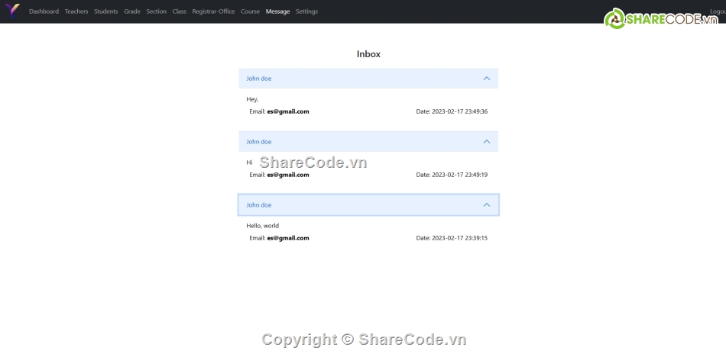Image resolution: width=726 pixels, height=357 pixels.
Task: Toggle the first John doe message header
Action: click(x=259, y=79)
